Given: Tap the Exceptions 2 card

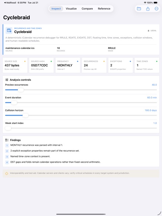Looking at the screenshot, I should pos(120,65).
